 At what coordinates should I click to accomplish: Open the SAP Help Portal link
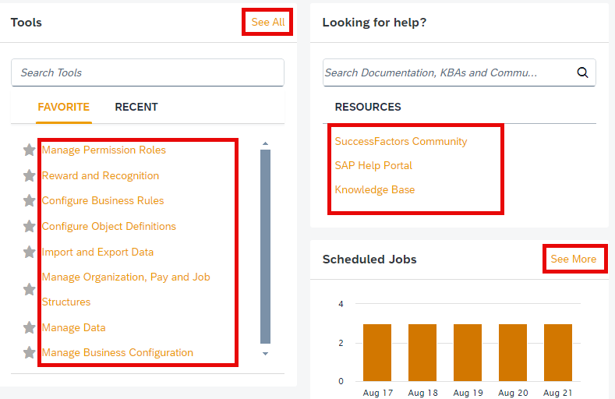[x=373, y=165]
